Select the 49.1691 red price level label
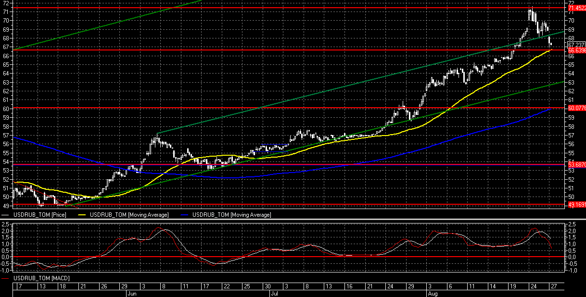This screenshot has width=586, height=297. (x=576, y=204)
